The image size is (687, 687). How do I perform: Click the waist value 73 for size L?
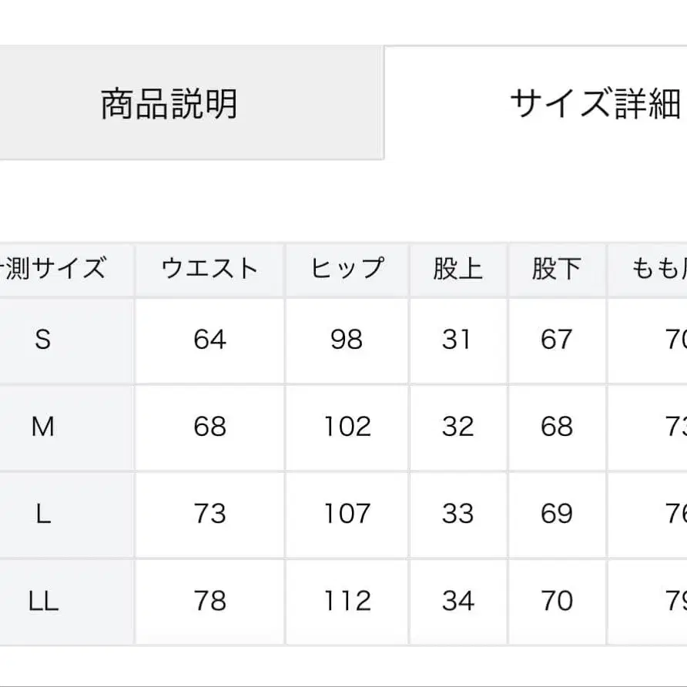point(209,513)
